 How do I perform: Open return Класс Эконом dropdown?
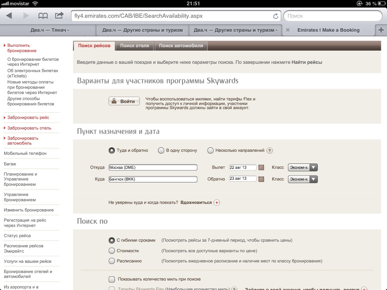click(303, 179)
